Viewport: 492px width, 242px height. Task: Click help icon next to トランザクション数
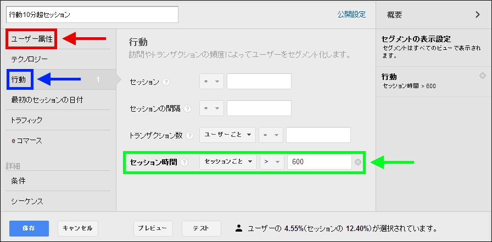click(x=190, y=135)
